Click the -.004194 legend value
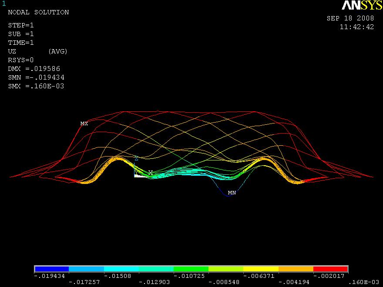The height and width of the screenshot is (287, 383). (294, 282)
